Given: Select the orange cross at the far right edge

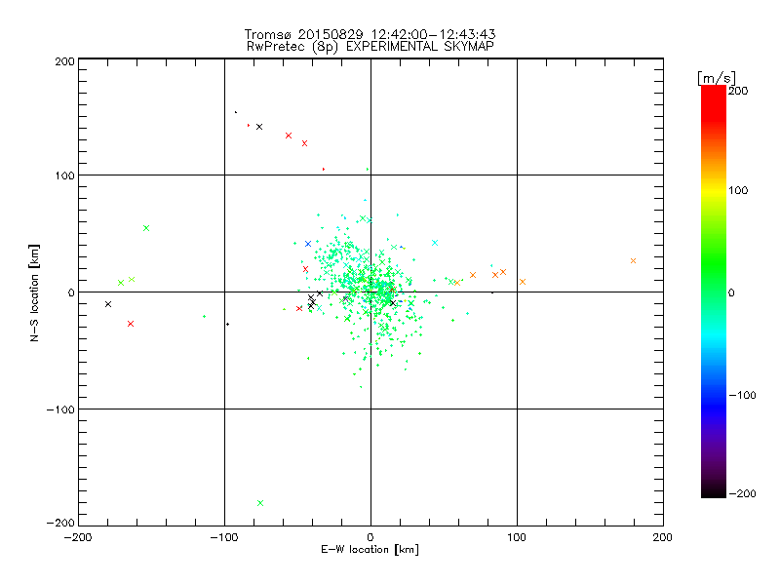Looking at the screenshot, I should 633,261.
